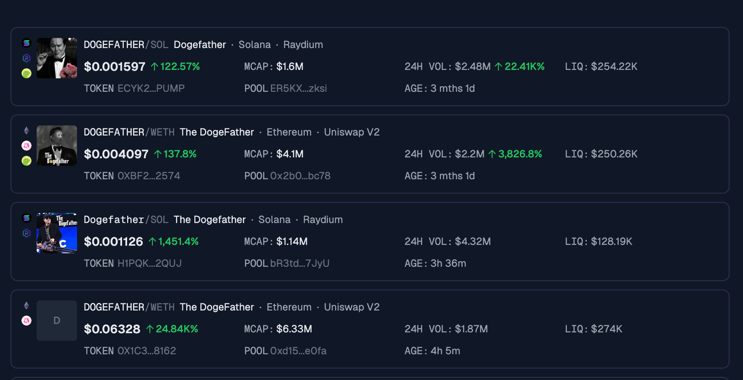The image size is (743, 380).
Task: Click price $0.001126
Action: 113,242
